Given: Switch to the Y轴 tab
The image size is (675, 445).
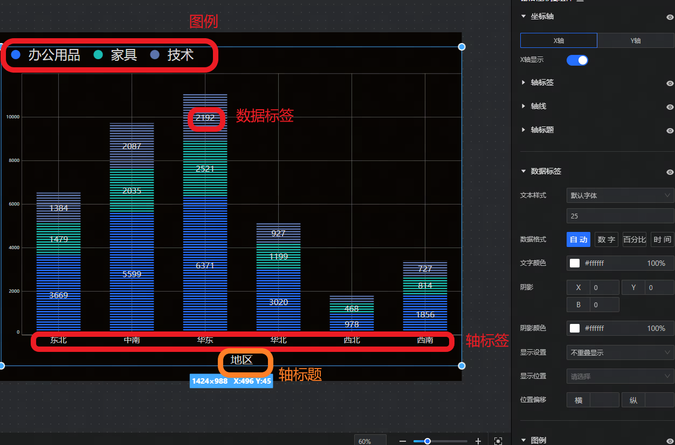Looking at the screenshot, I should [636, 41].
